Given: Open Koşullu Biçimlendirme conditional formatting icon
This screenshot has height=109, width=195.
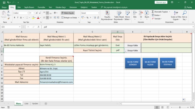Looking at the screenshot, I should [x=107, y=13].
